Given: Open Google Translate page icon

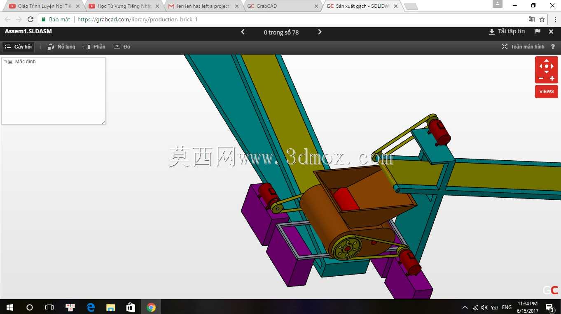Looking at the screenshot, I should [532, 19].
